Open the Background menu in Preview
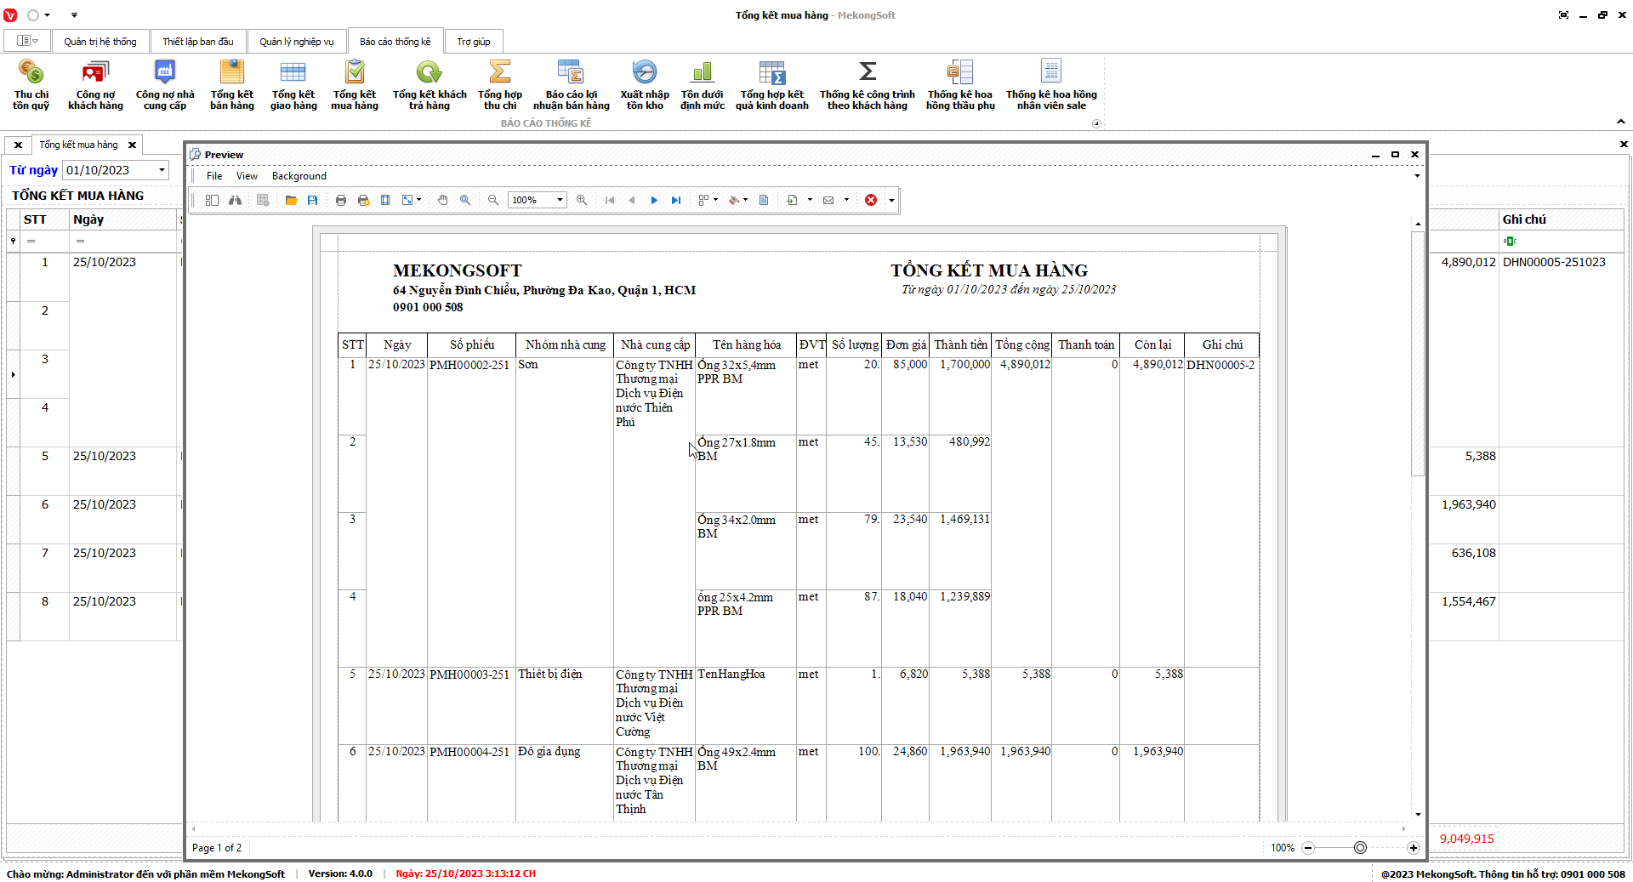The image size is (1633, 882). click(x=299, y=176)
